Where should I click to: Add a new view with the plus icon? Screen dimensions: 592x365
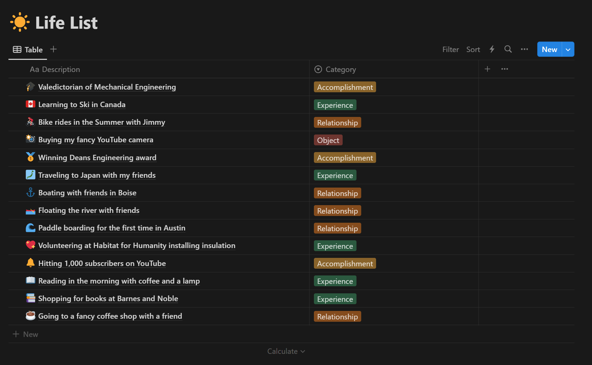coord(53,49)
